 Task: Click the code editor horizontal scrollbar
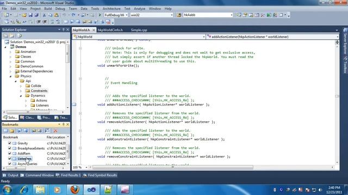pyautogui.click(x=173, y=167)
